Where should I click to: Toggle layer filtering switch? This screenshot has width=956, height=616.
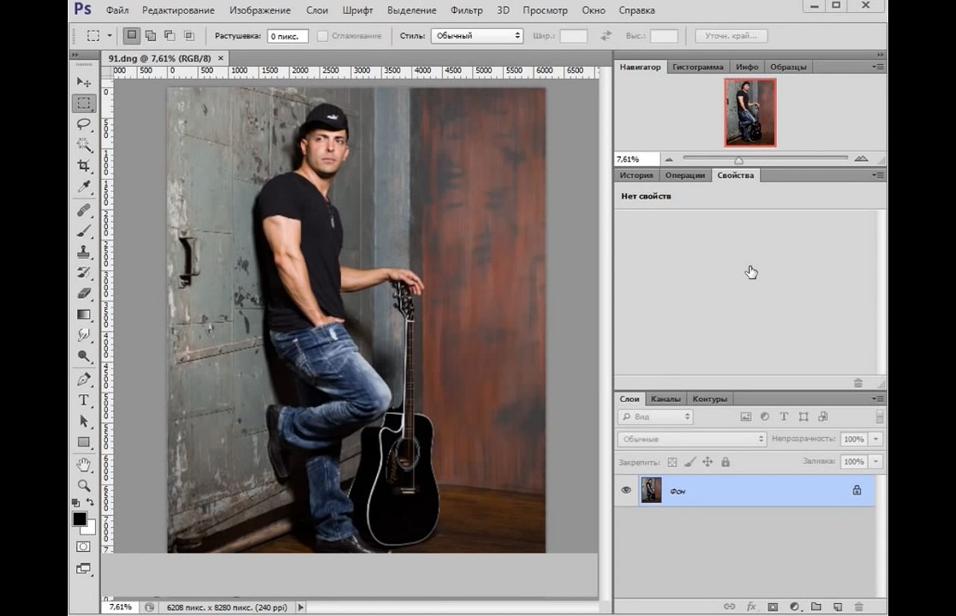pyautogui.click(x=880, y=416)
